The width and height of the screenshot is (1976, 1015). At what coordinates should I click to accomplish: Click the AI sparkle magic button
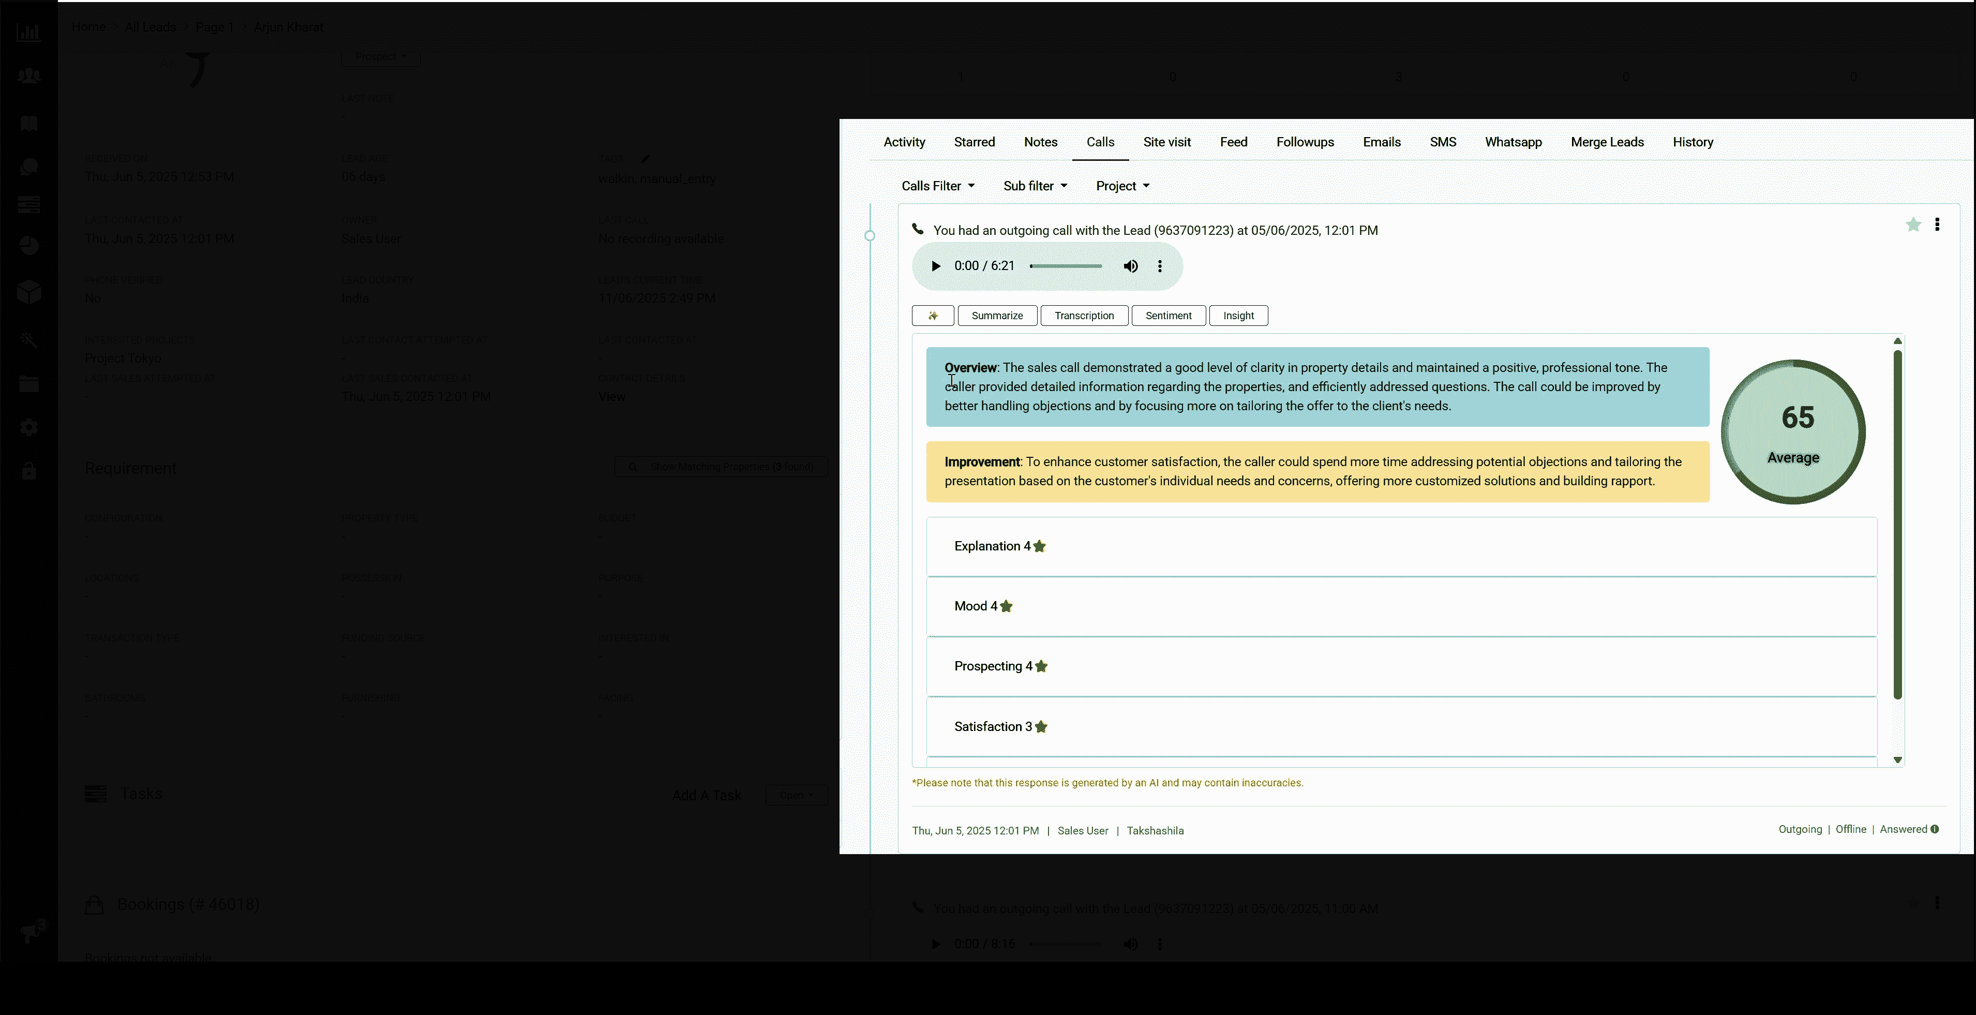(x=933, y=316)
